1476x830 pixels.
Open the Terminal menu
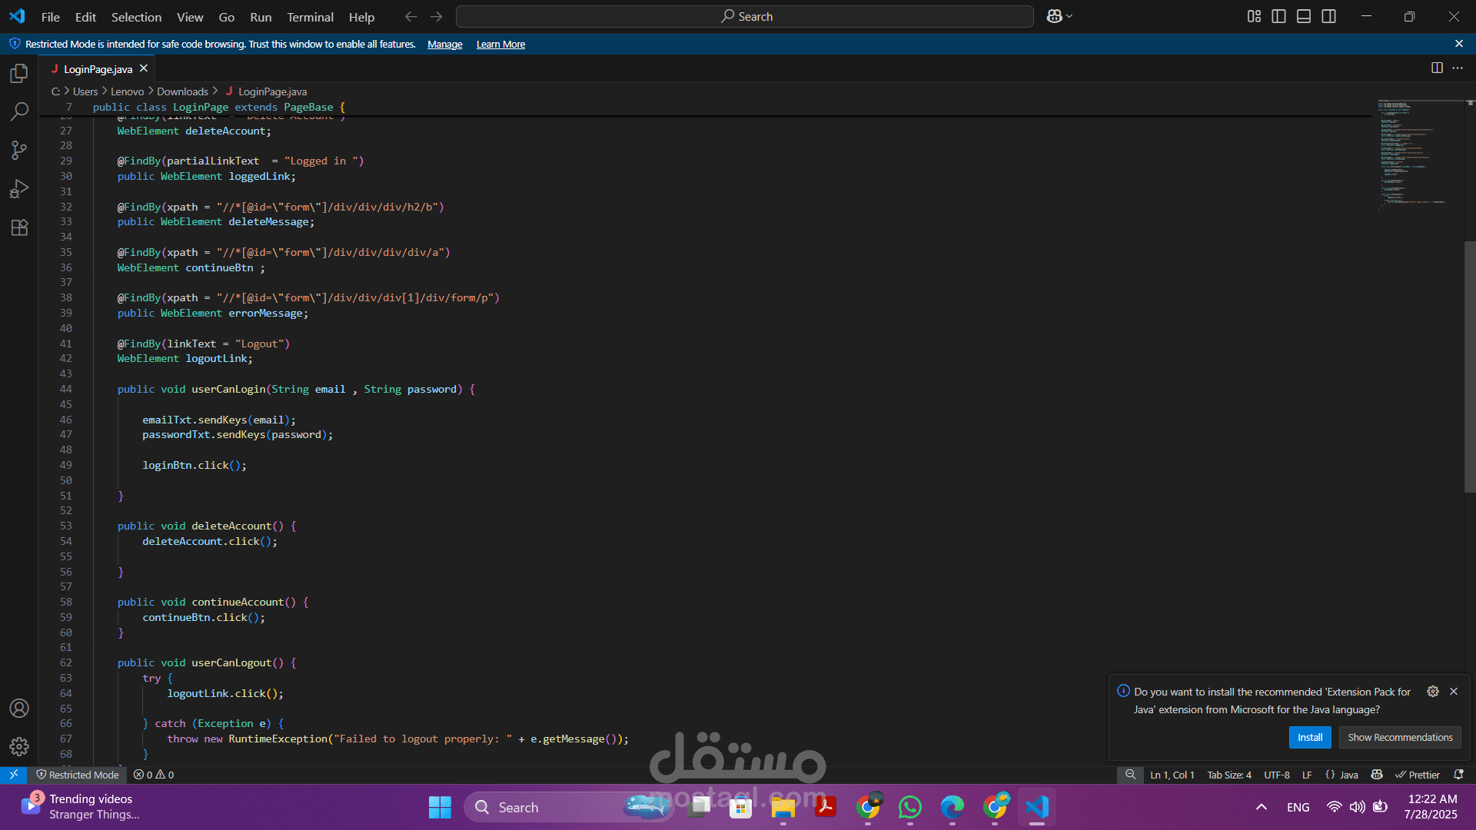[310, 17]
